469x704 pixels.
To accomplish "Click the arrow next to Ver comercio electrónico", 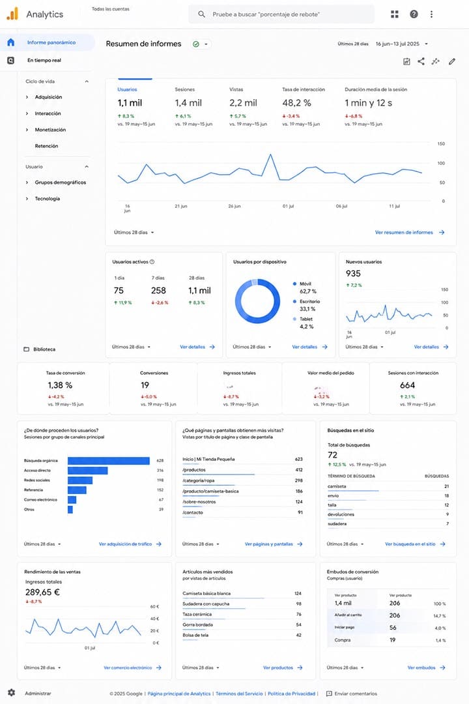I will coord(158,667).
